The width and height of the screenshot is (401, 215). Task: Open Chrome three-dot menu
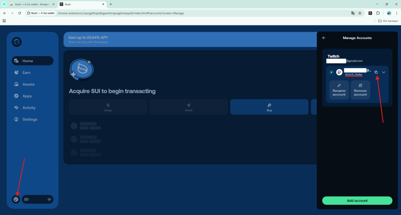pos(396,13)
